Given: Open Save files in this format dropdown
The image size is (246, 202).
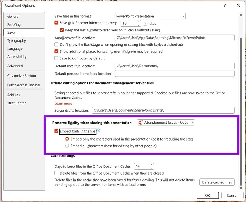Looking at the screenshot, I should point(150,16).
